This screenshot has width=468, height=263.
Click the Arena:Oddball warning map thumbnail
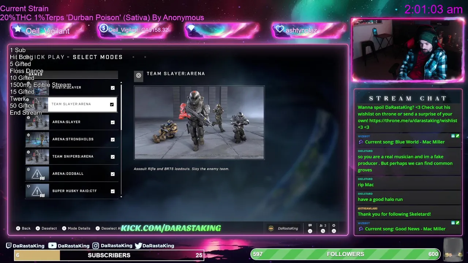click(37, 174)
